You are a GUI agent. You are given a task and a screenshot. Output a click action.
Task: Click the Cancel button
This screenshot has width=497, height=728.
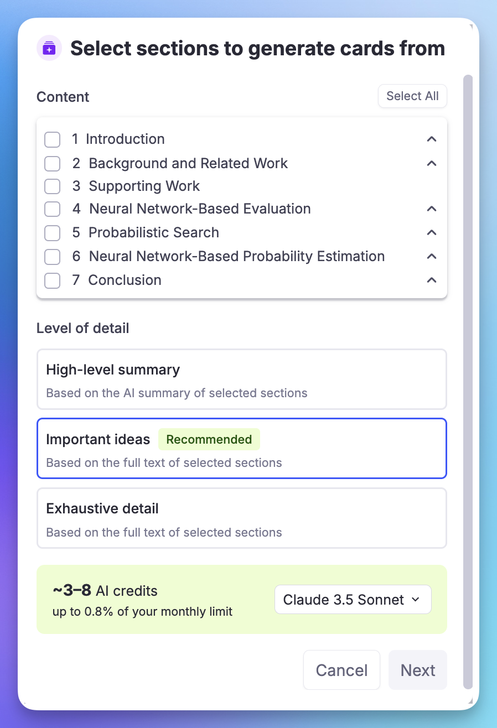[341, 670]
